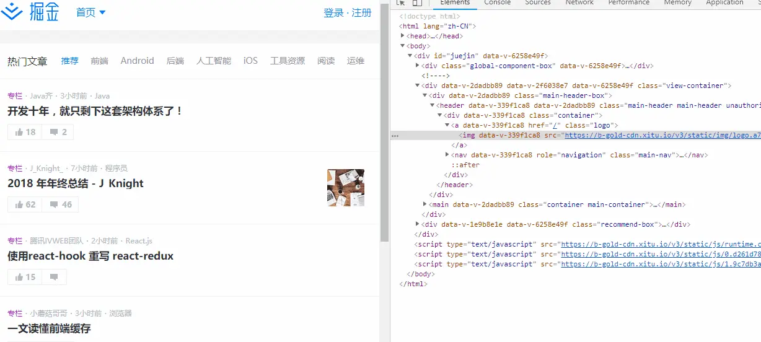Switch to the Memory tab

677,3
